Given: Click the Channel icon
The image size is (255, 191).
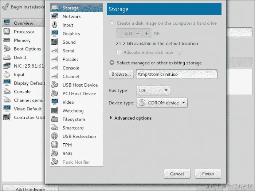Looking at the screenshot, I should (x=55, y=76).
